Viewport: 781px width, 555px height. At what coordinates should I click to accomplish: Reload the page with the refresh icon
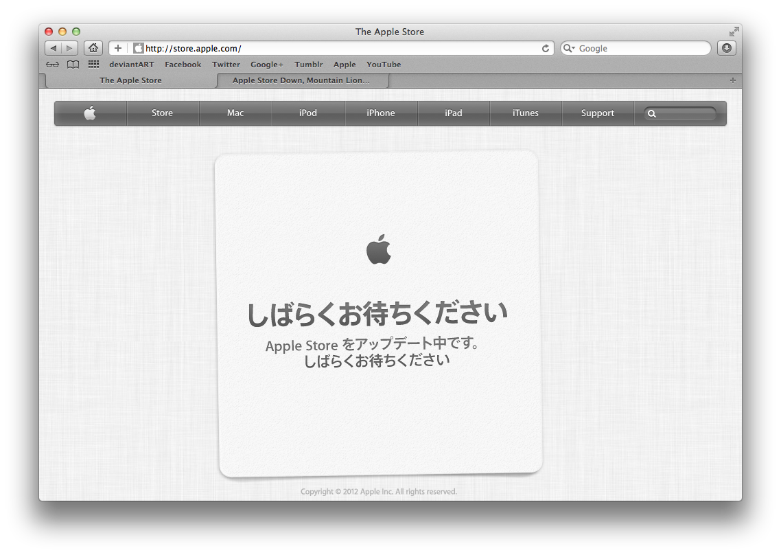[546, 48]
